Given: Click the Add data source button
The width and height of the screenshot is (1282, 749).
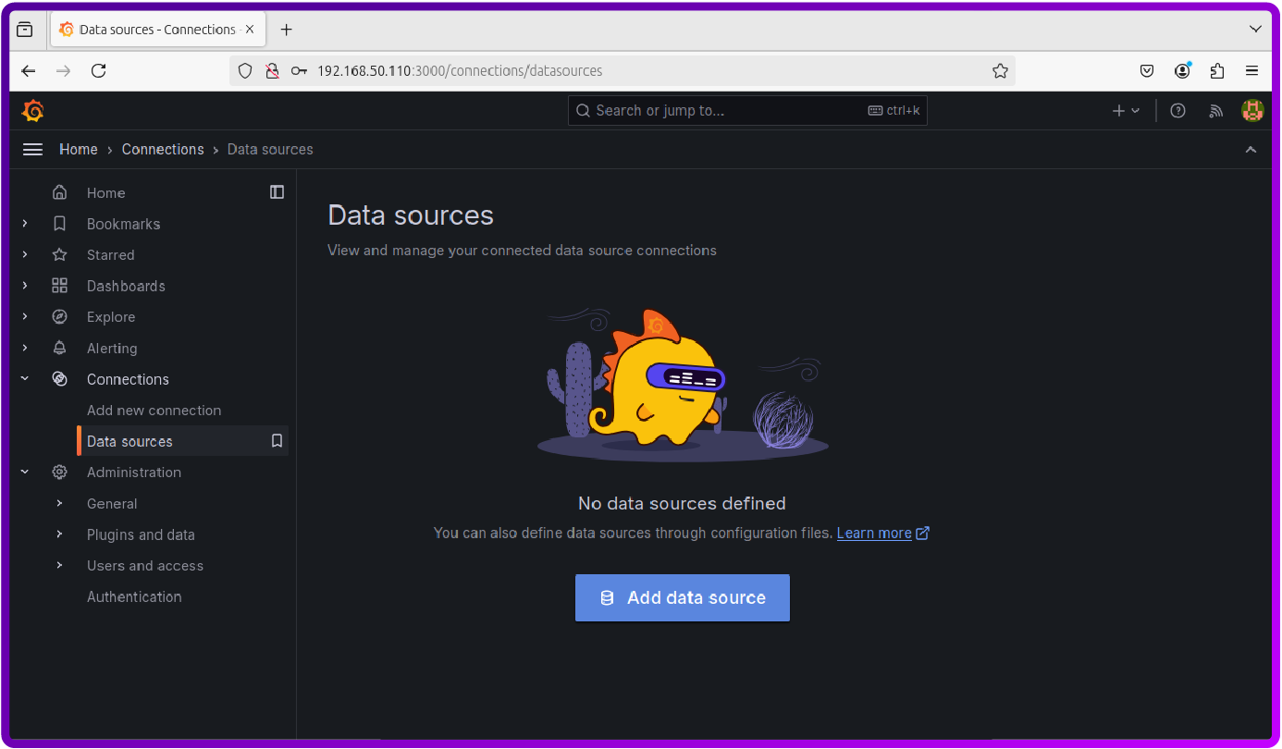Looking at the screenshot, I should point(682,597).
